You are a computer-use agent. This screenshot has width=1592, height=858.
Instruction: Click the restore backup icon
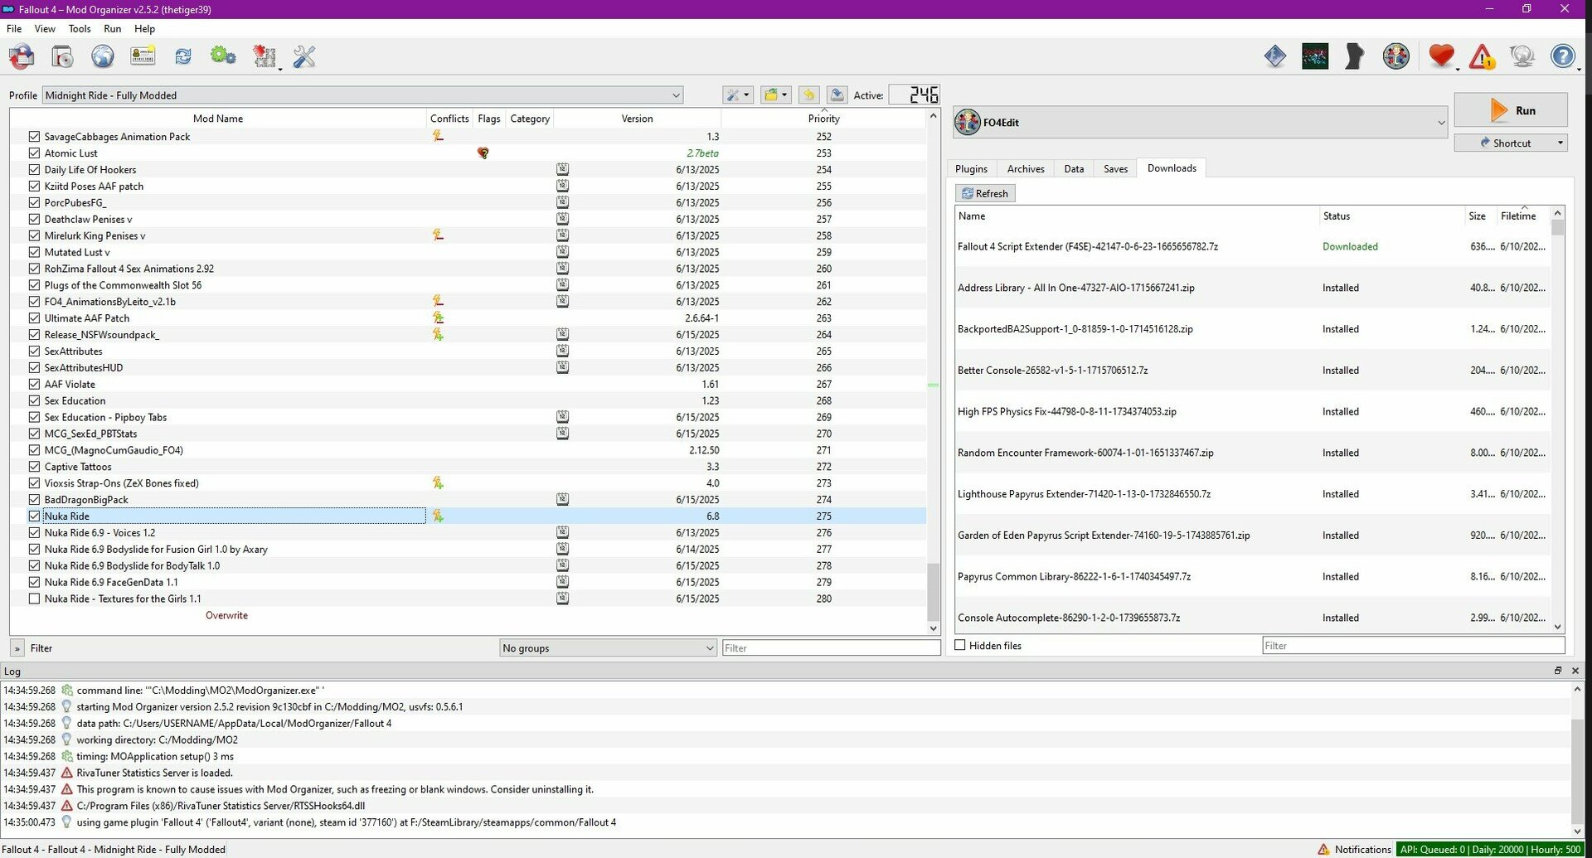(809, 95)
